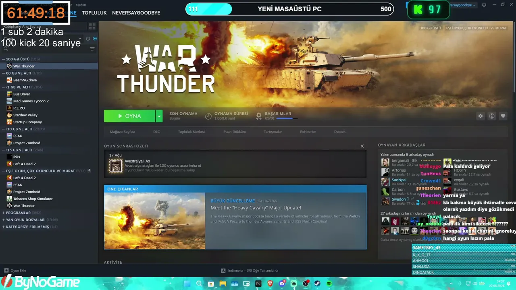Close the OYUN SONRASI ÖZETİ panel
Screen dimensions: 516x290
(362, 146)
